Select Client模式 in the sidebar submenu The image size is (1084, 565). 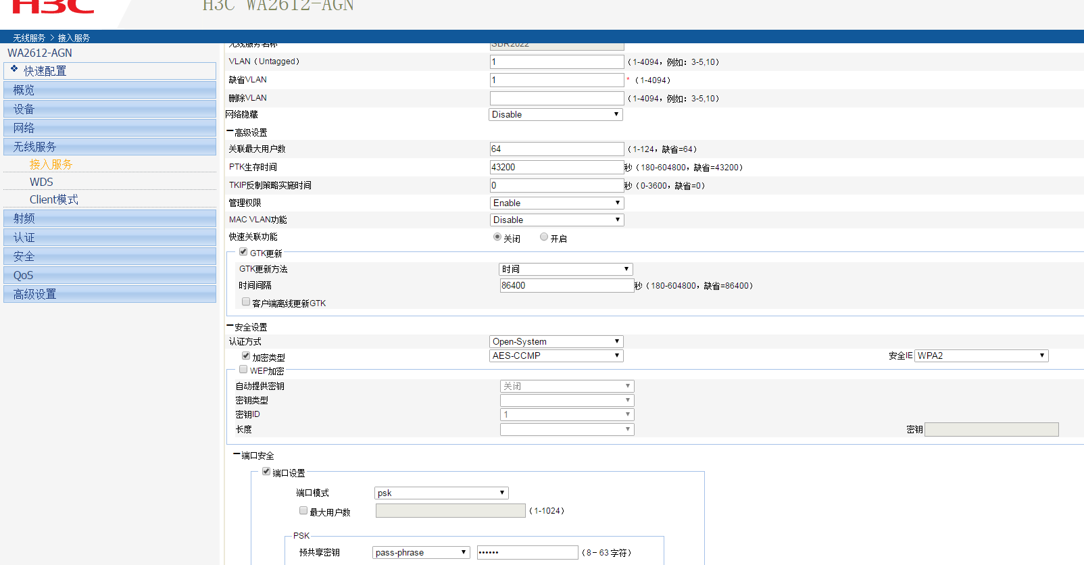pyautogui.click(x=54, y=199)
